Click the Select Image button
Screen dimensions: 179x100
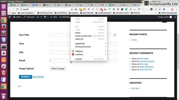pos(58,69)
